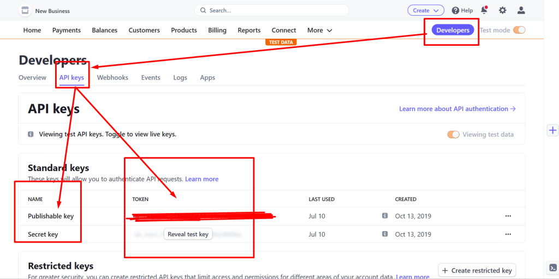Click the TOKEN column header
Image resolution: width=559 pixels, height=279 pixels.
(140, 199)
